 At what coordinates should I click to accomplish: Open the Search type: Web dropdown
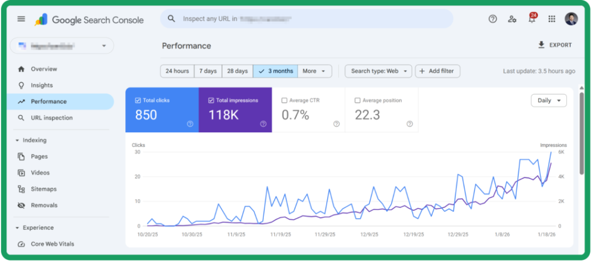(x=378, y=71)
